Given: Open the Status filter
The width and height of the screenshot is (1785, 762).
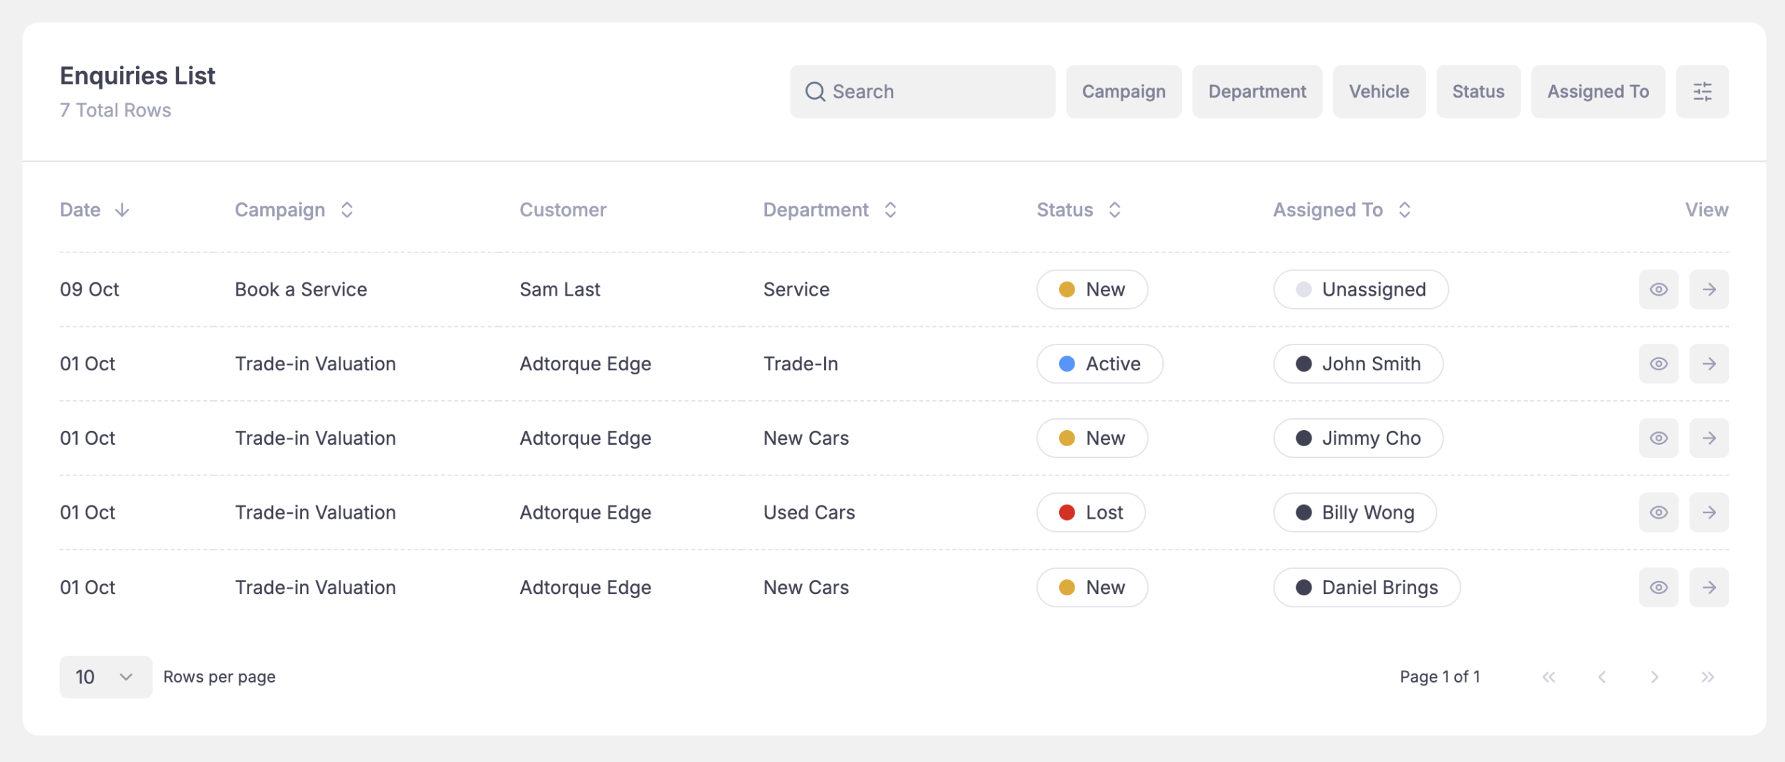Looking at the screenshot, I should point(1478,91).
